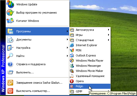
Task: Click the Windows Update globe icon
Action: click(10, 4)
